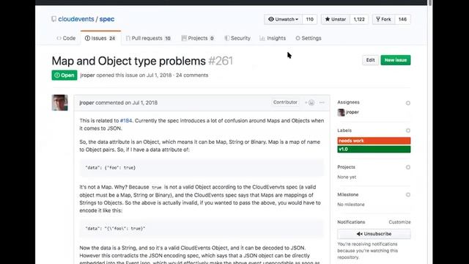This screenshot has height=264, width=469.
Task: Unstar the repository
Action: click(x=336, y=19)
